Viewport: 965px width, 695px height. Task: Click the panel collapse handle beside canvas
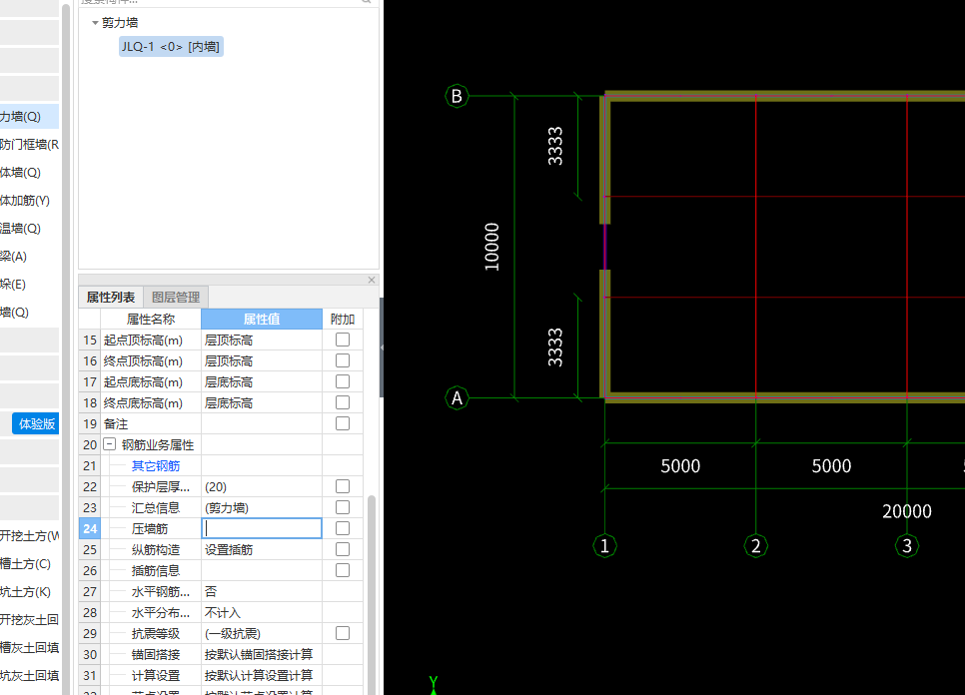pyautogui.click(x=382, y=347)
